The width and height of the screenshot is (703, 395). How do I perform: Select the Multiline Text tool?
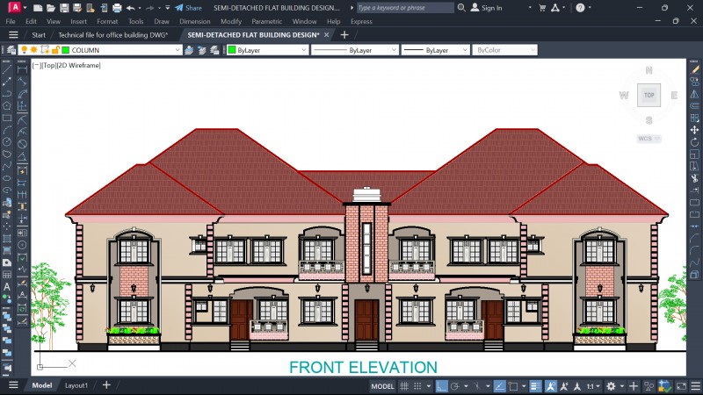click(7, 287)
